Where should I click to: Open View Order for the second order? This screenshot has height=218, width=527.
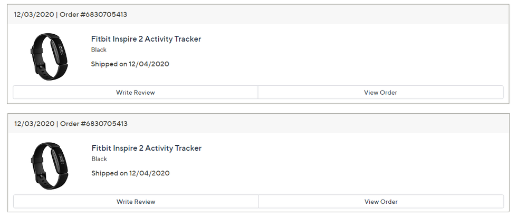(381, 202)
